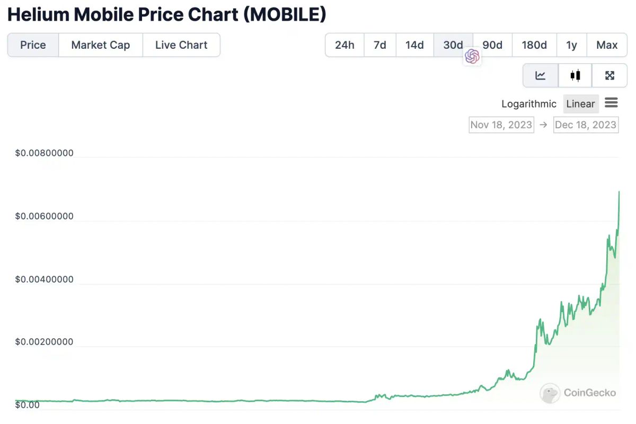Open the Dec 18, 2023 date picker
Screen dimensions: 636x424
tap(586, 125)
